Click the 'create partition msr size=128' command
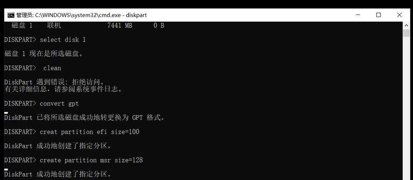 pos(91,160)
